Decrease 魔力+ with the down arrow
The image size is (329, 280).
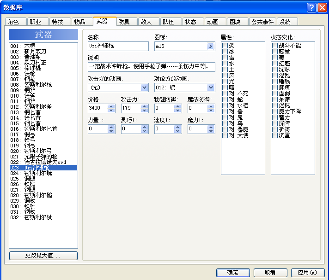(211, 131)
